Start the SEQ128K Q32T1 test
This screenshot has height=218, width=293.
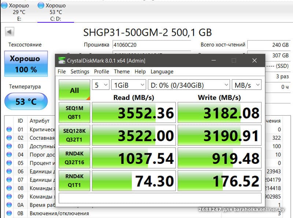click(x=74, y=135)
